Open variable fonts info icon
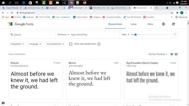Viewport: 189px width, 106px height. click(x=99, y=44)
